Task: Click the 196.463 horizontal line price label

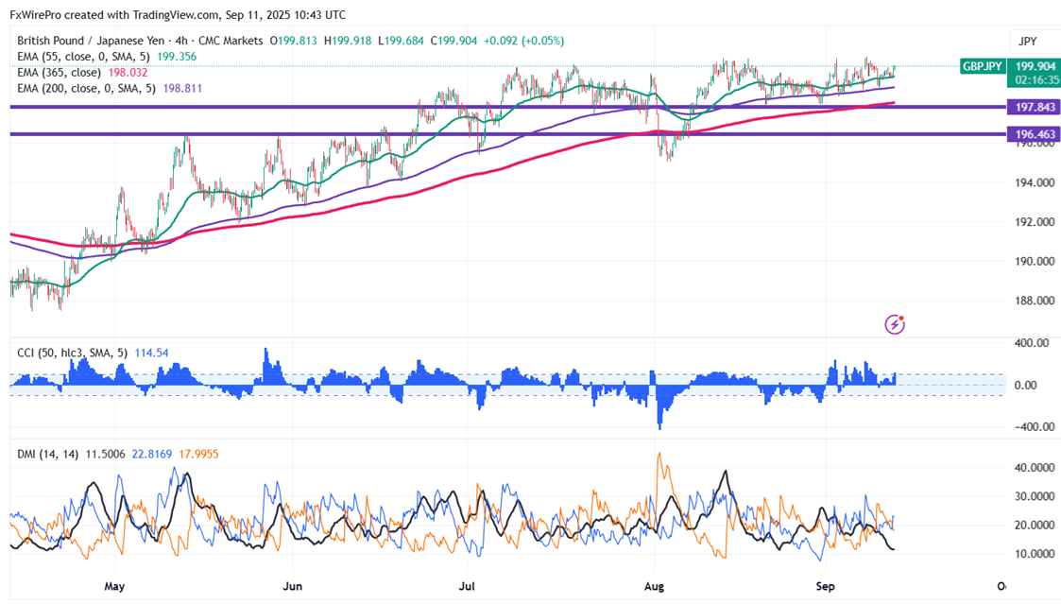Action: pyautogui.click(x=1035, y=134)
